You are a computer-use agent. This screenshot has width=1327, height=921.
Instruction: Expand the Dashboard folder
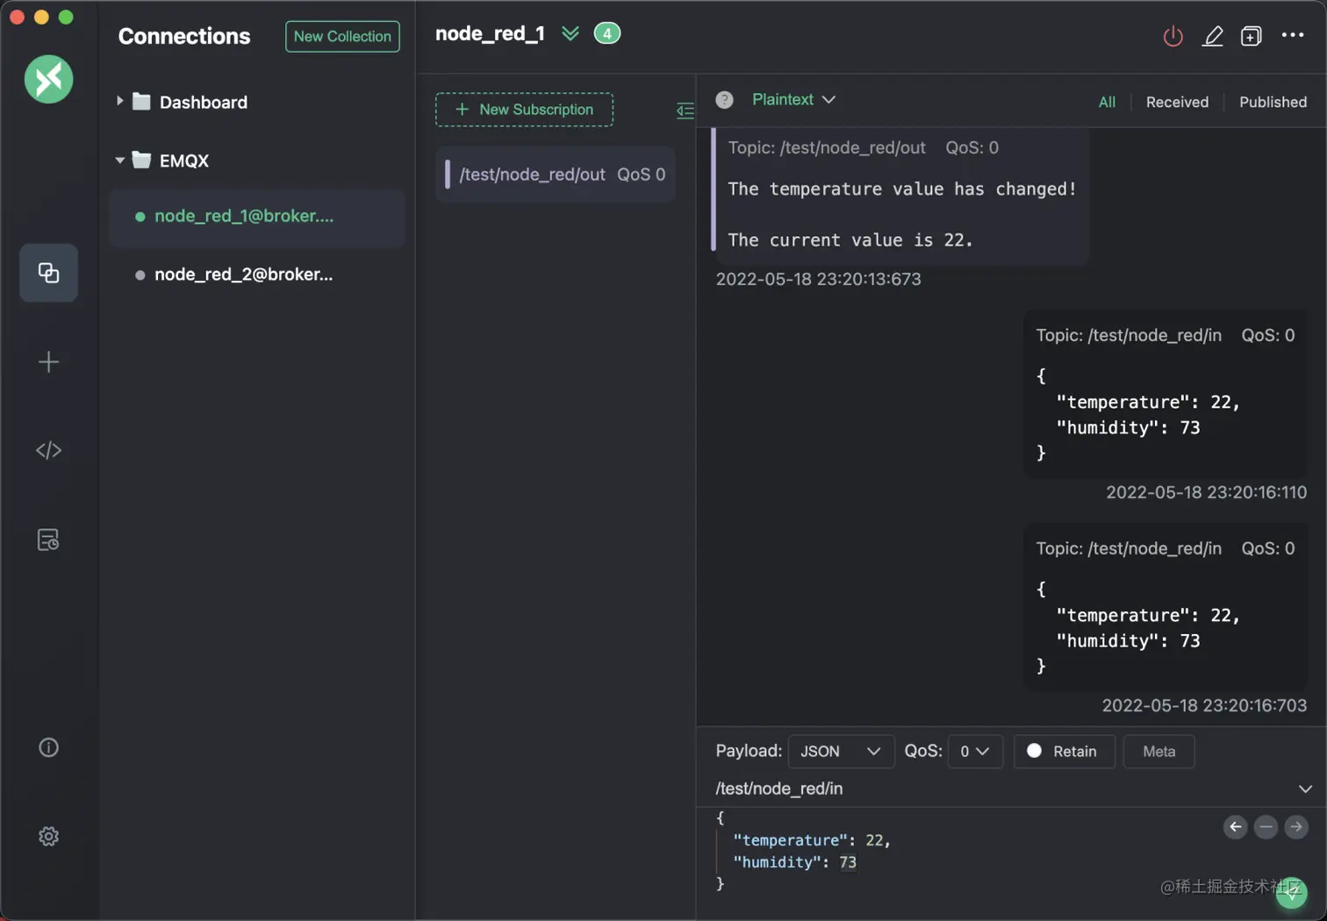point(120,102)
